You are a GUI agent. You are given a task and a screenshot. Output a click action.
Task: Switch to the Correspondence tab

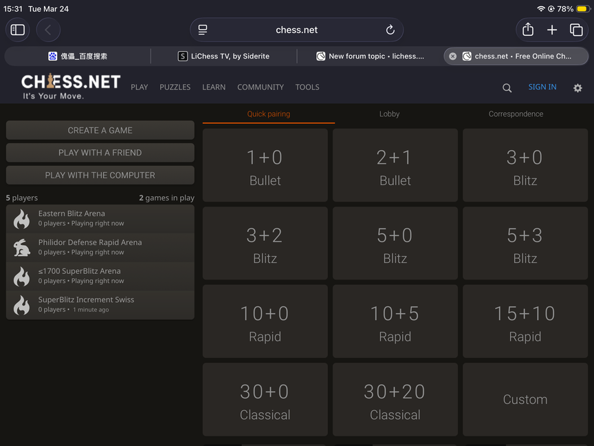tap(516, 114)
